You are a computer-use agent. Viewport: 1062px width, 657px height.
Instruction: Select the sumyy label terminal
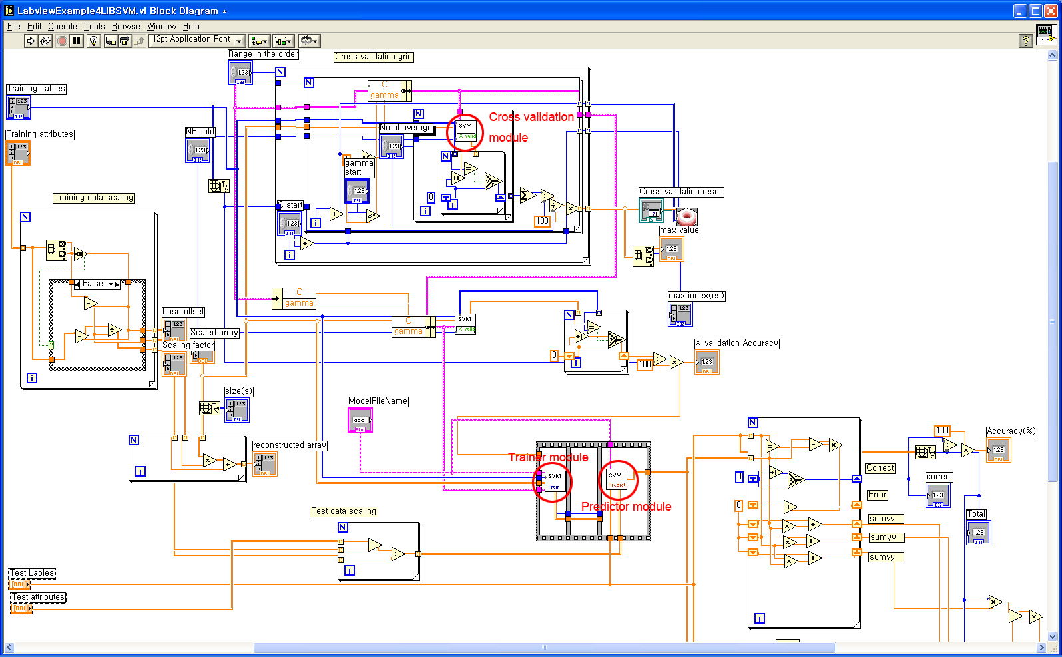pyautogui.click(x=886, y=537)
